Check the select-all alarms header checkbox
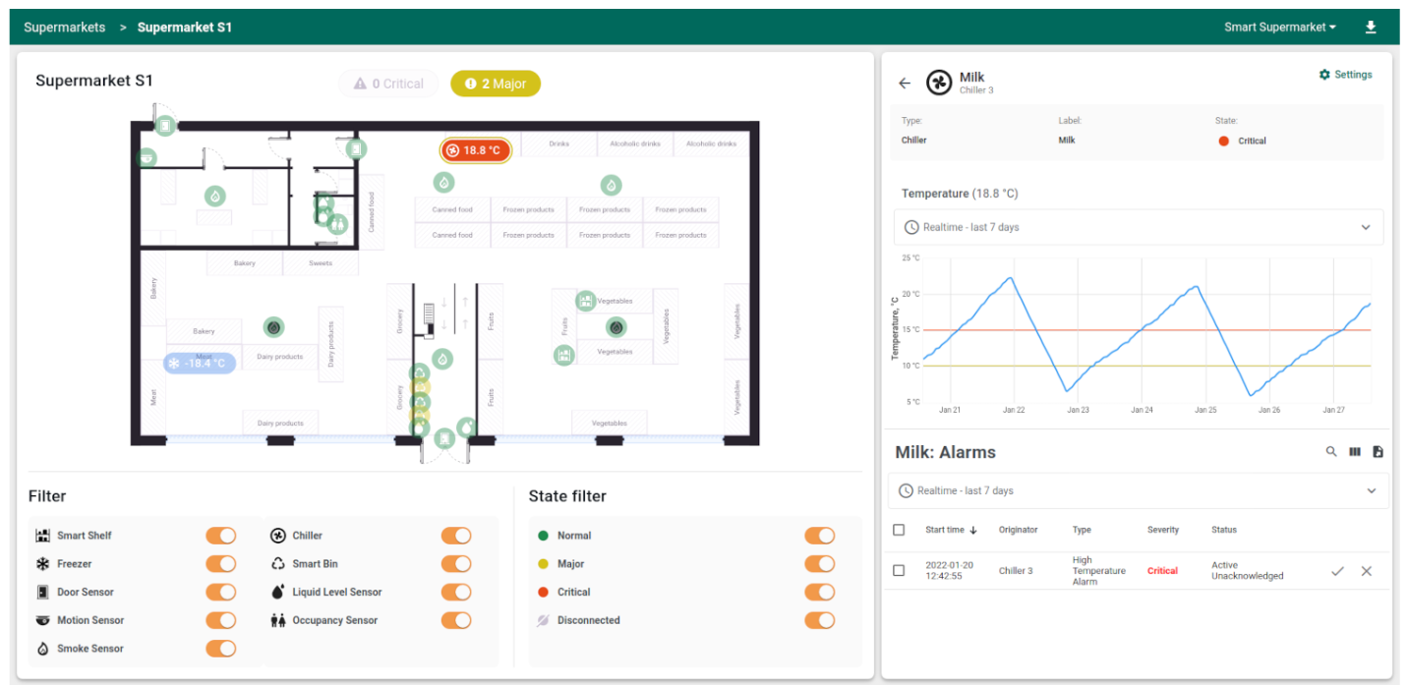The image size is (1408, 685). coord(899,530)
